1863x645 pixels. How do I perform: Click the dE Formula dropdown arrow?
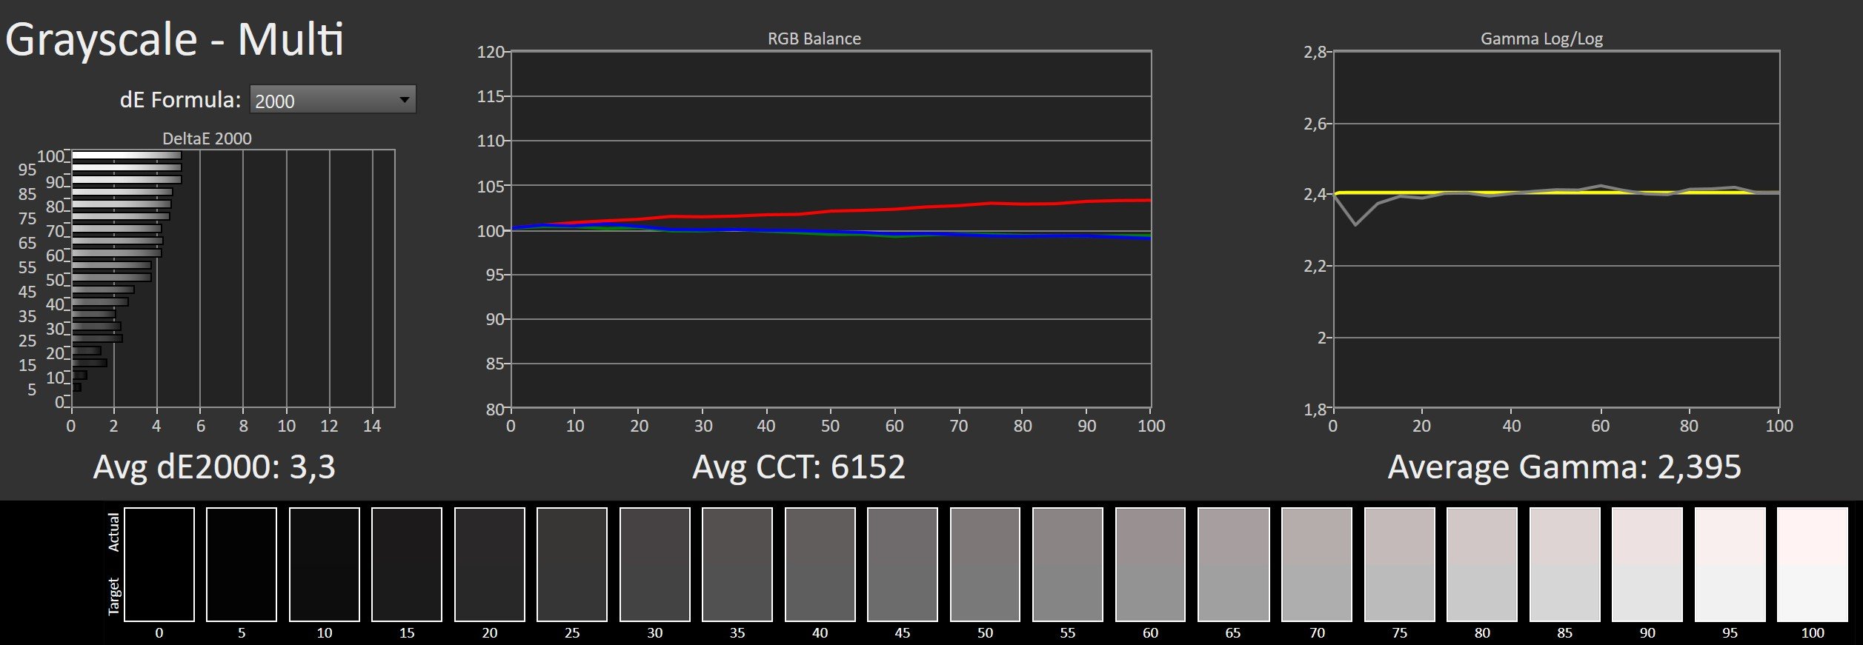coord(405,100)
